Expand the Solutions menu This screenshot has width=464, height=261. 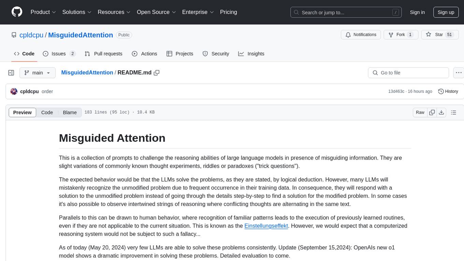77,12
